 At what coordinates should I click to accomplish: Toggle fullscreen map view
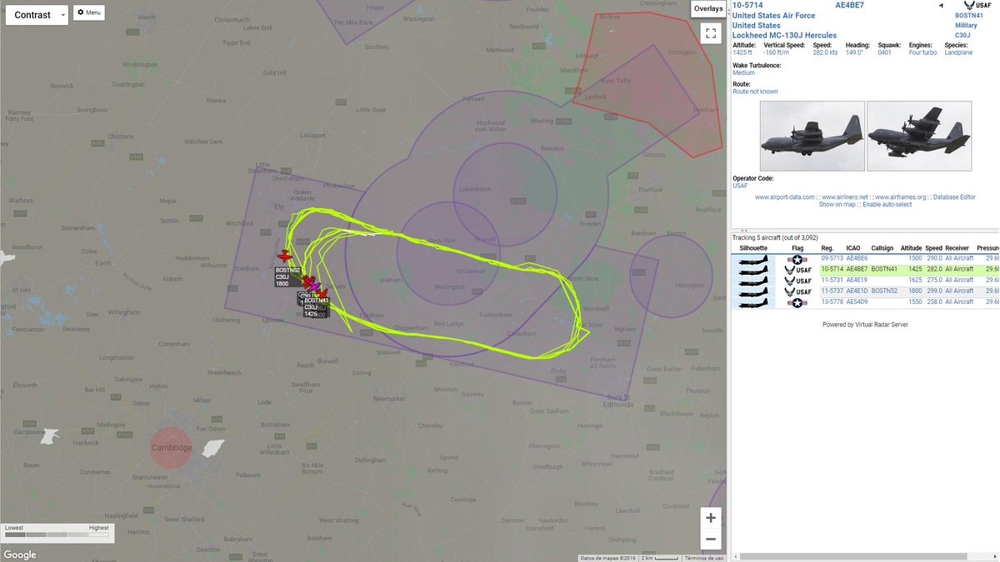tap(710, 33)
